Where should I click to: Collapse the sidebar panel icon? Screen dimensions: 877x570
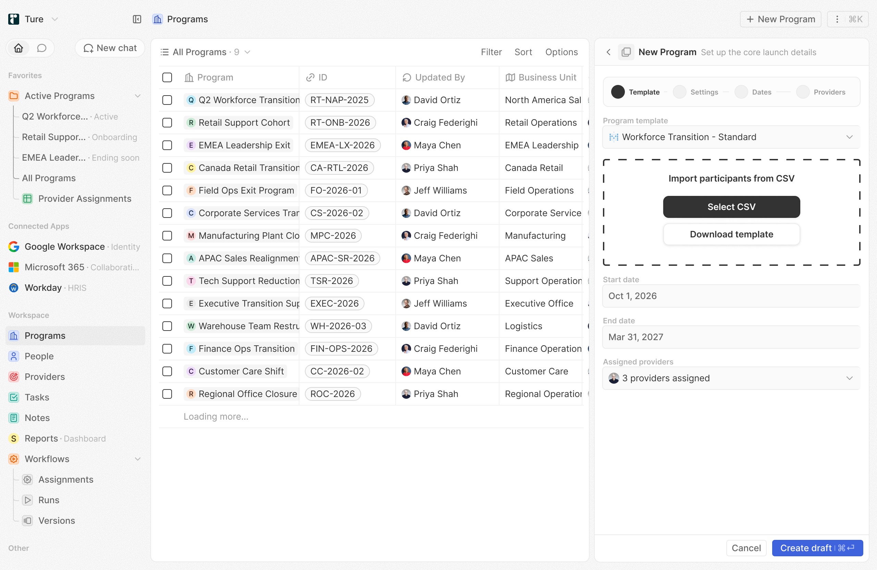(137, 19)
